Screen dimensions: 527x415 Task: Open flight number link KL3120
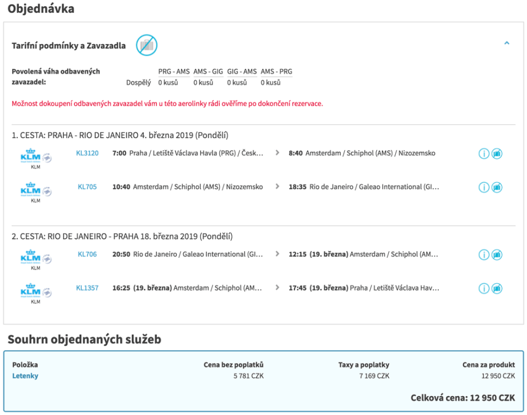(x=87, y=153)
